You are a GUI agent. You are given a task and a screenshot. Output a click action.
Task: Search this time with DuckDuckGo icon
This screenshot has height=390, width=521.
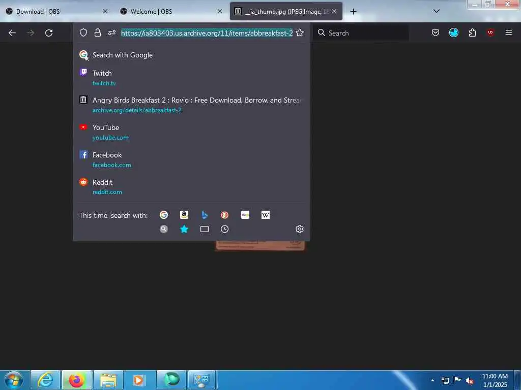click(x=224, y=215)
